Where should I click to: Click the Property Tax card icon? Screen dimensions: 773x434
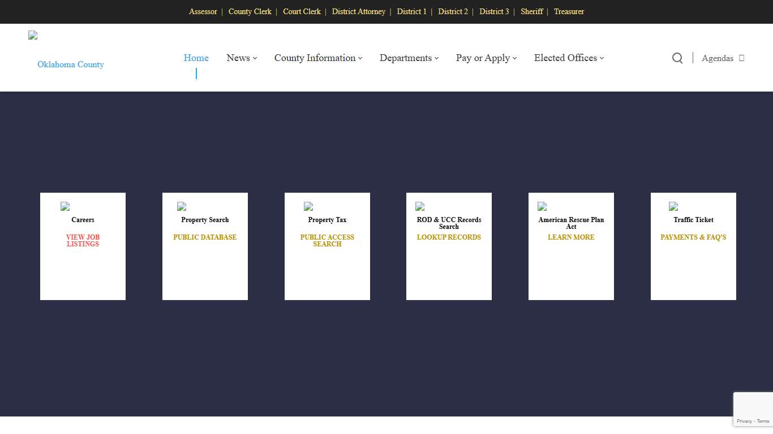point(308,207)
